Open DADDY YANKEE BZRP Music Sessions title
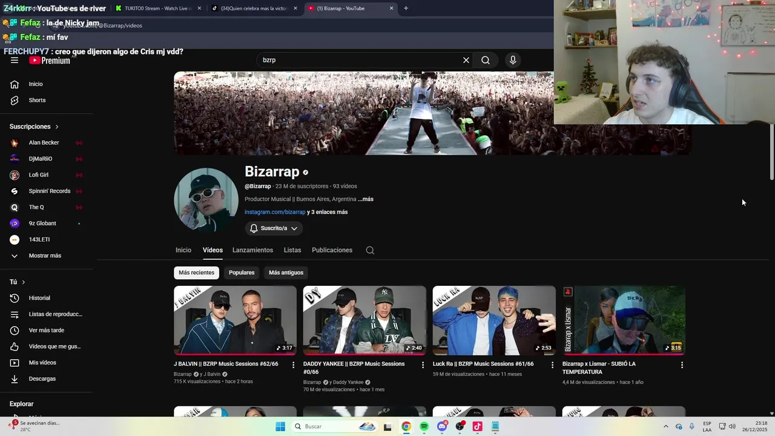Viewport: 775px width, 436px height. coord(355,368)
